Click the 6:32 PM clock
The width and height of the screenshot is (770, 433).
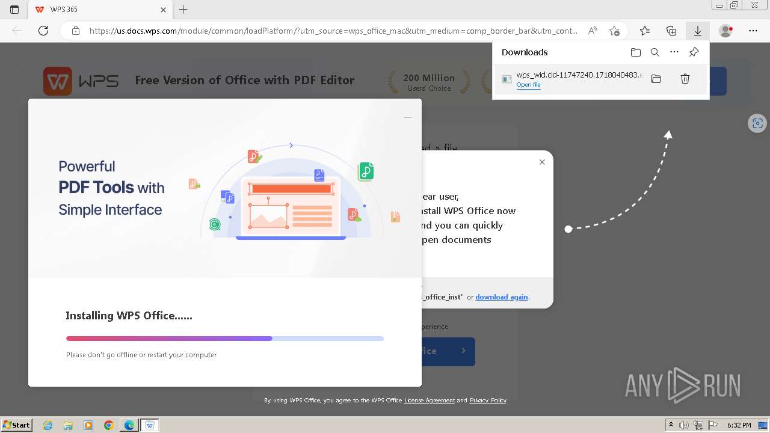[739, 425]
